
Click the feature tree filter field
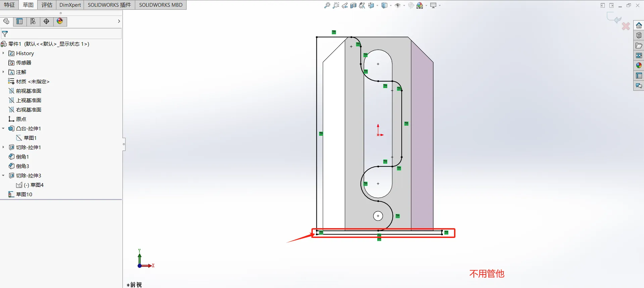point(61,34)
